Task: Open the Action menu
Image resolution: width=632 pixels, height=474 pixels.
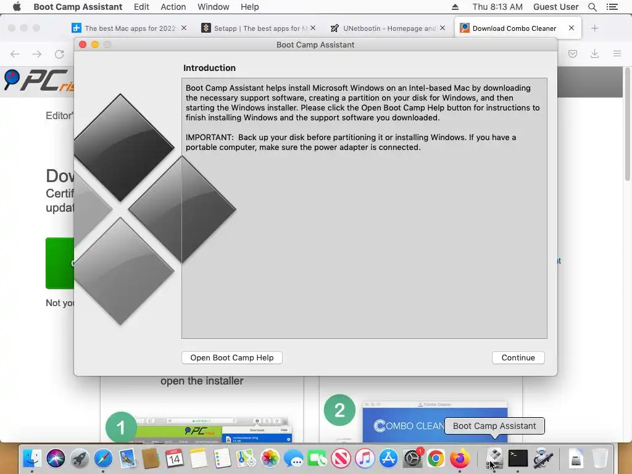Action: pyautogui.click(x=173, y=7)
